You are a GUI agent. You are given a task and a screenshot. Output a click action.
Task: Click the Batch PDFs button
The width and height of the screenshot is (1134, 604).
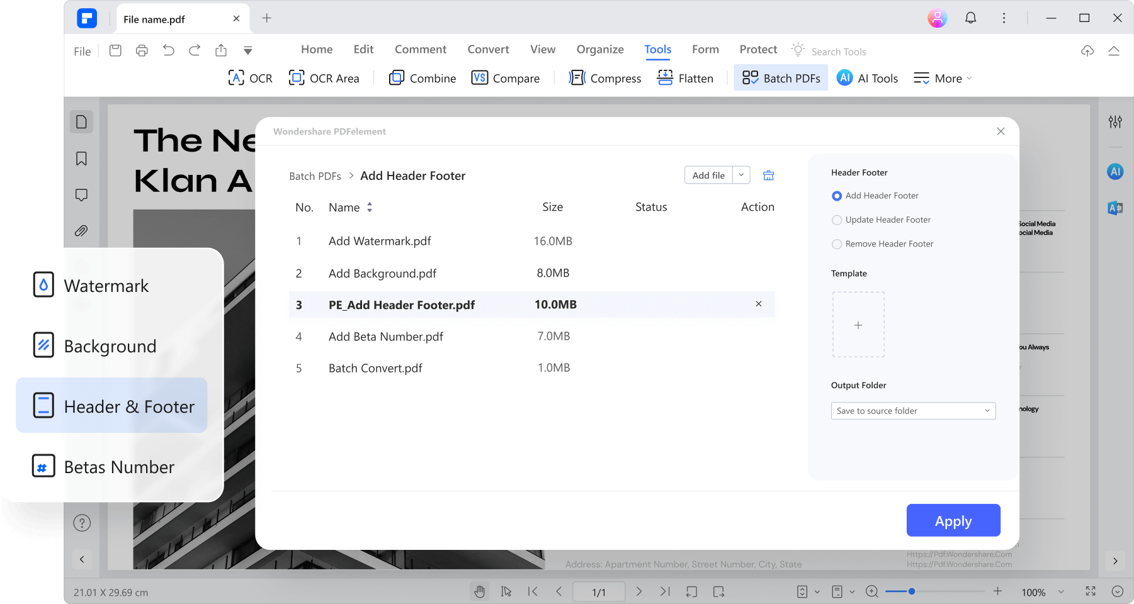781,78
